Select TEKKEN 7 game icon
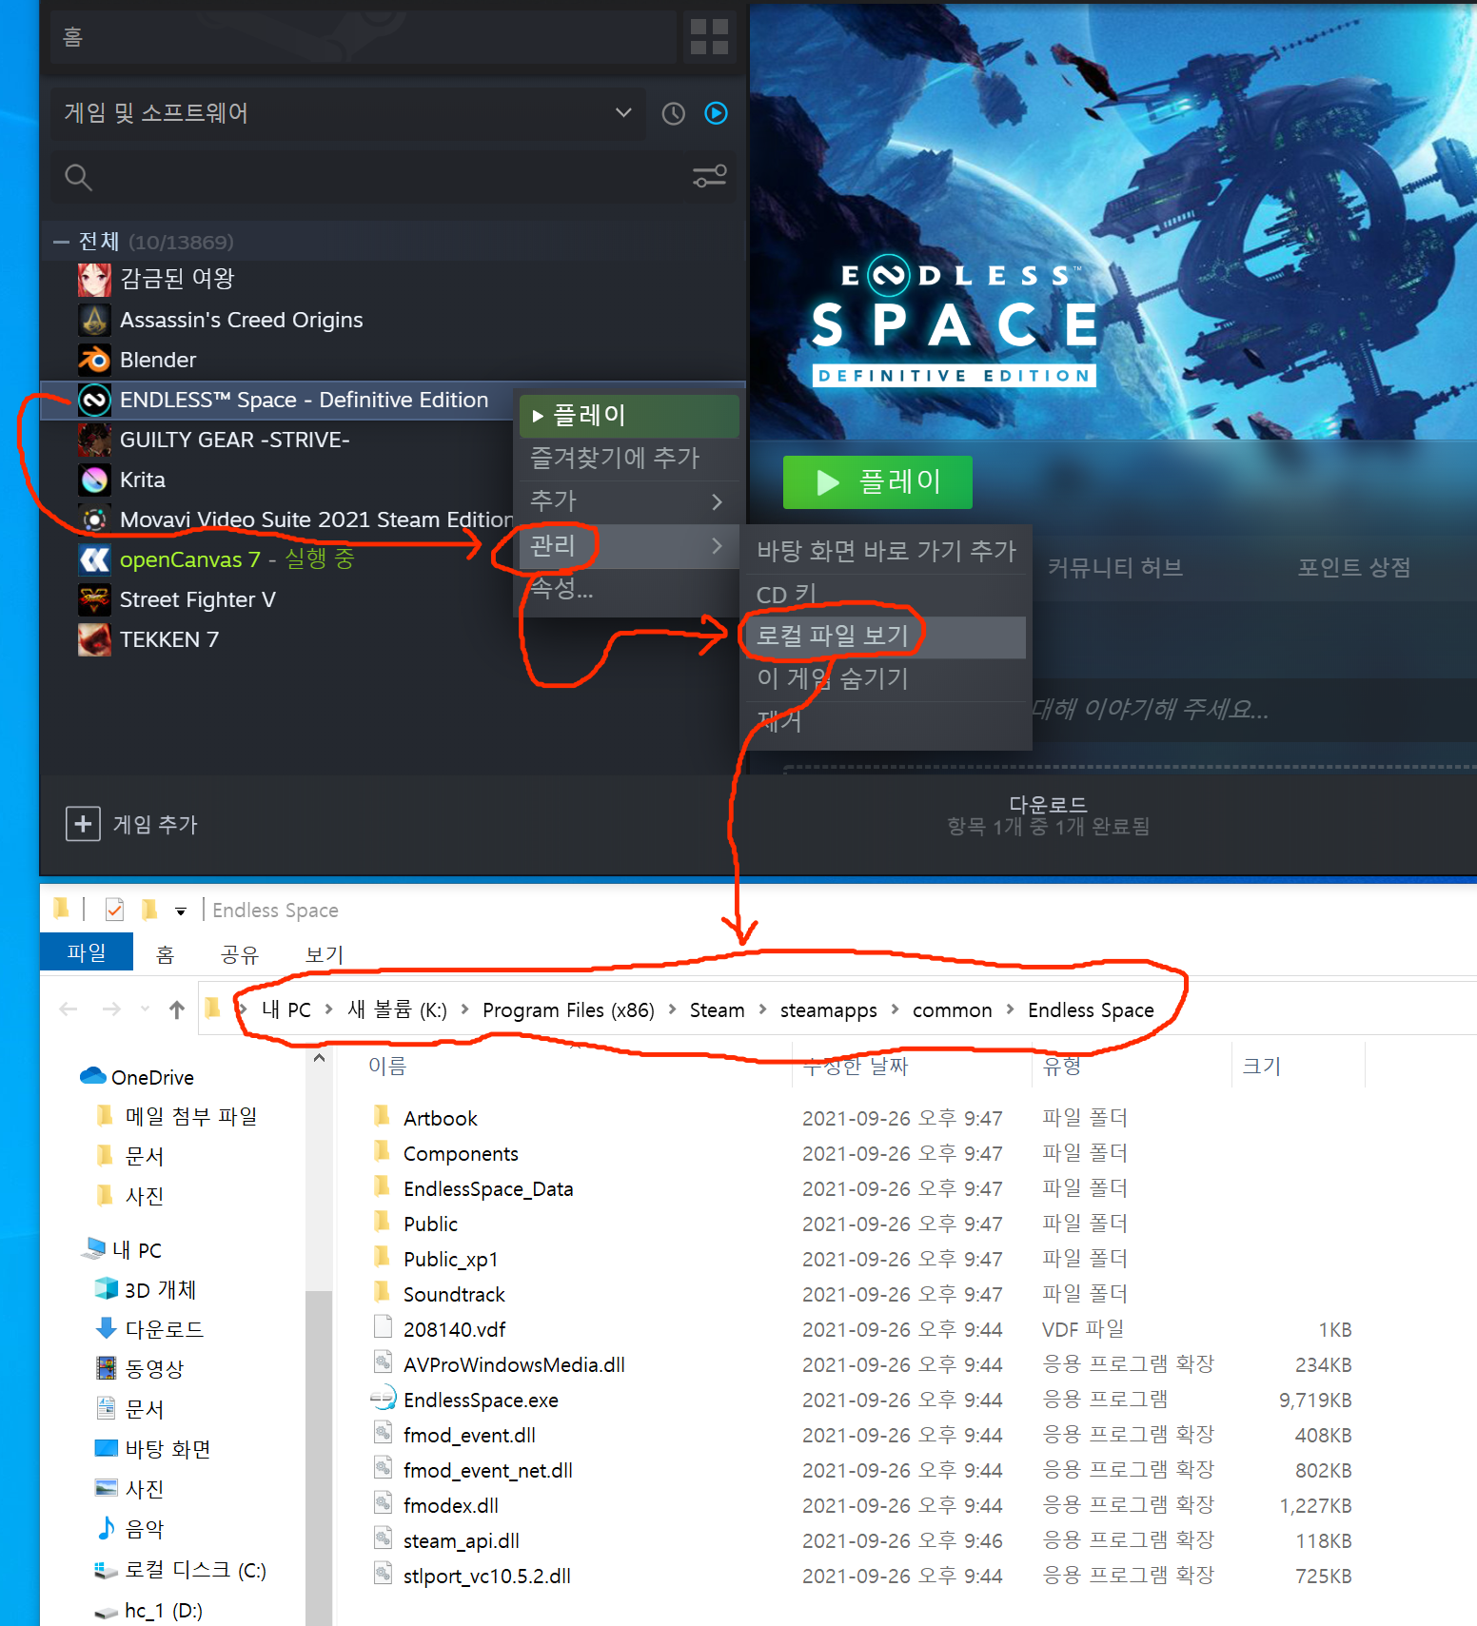 coord(94,639)
